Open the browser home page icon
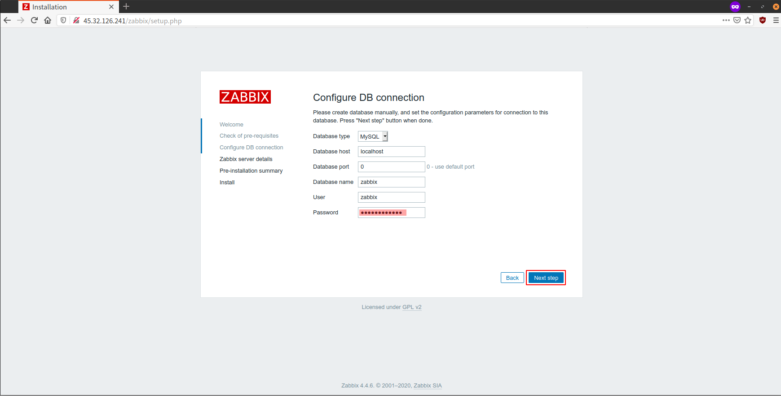 point(48,20)
